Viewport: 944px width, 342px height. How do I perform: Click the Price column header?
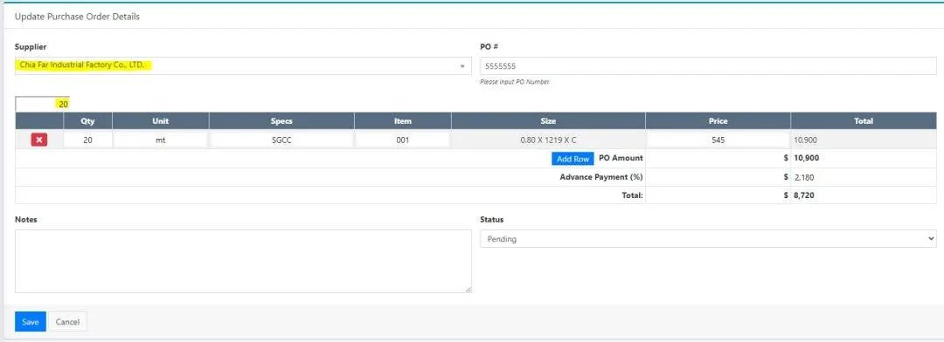pyautogui.click(x=718, y=120)
